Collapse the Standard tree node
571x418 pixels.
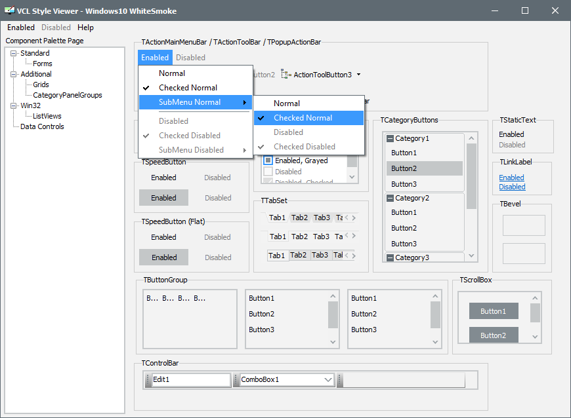(x=14, y=54)
